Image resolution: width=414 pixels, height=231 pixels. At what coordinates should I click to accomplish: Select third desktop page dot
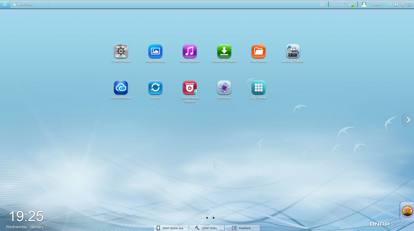click(x=213, y=218)
